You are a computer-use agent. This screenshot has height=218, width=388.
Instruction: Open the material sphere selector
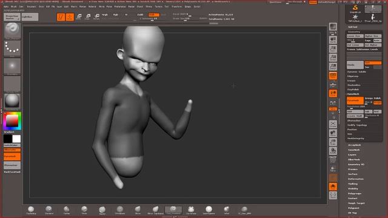click(12, 101)
